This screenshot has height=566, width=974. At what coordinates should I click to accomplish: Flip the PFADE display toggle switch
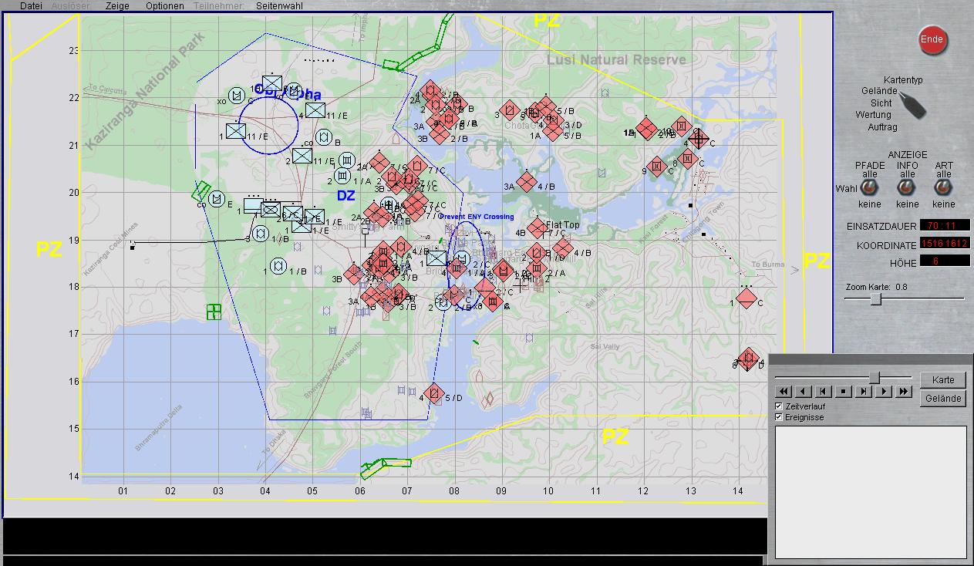point(870,188)
